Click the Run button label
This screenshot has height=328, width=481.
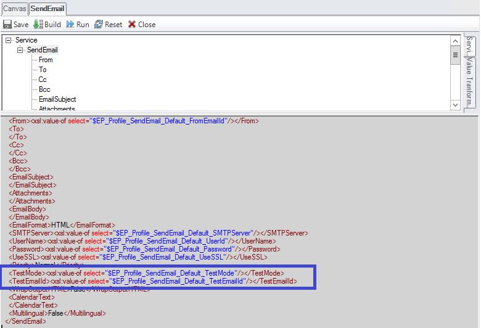click(x=83, y=25)
